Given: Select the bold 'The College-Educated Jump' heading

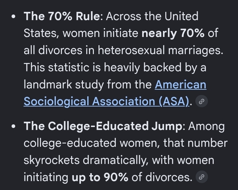Looking at the screenshot, I should 103,126.
